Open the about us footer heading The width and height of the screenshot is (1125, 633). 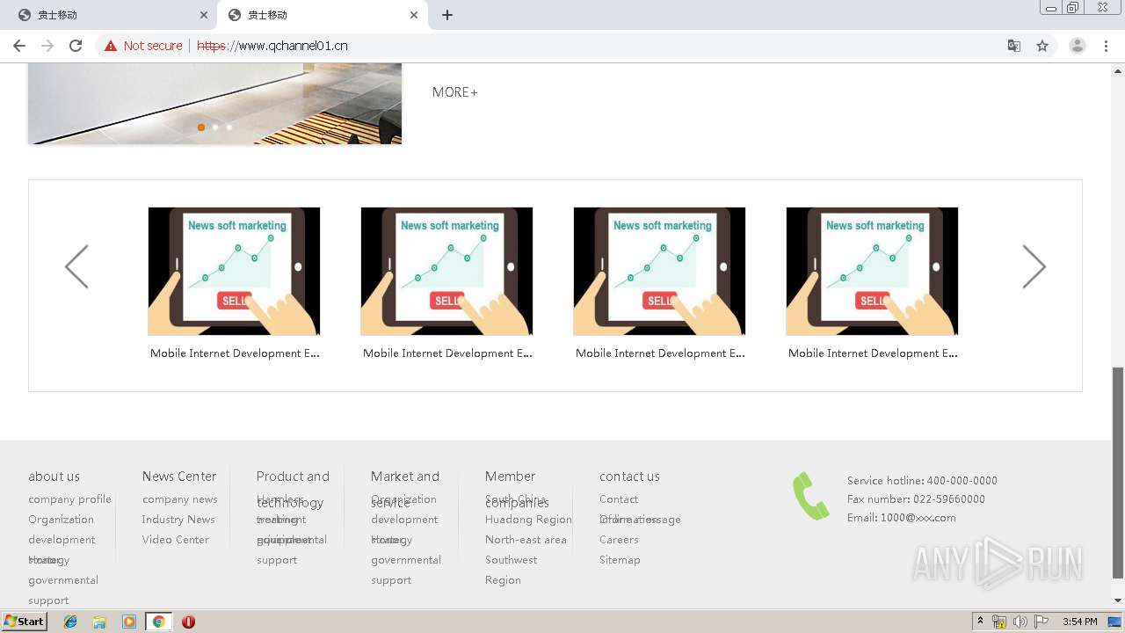pyautogui.click(x=54, y=477)
